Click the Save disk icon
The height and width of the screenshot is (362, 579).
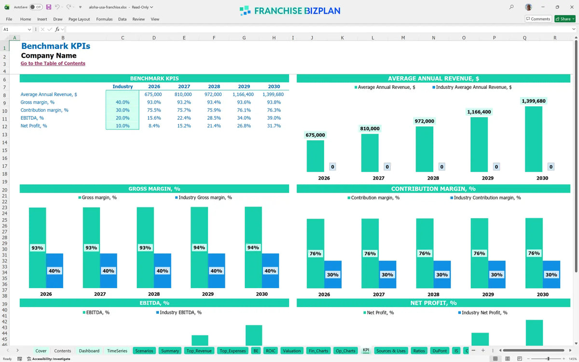point(49,7)
